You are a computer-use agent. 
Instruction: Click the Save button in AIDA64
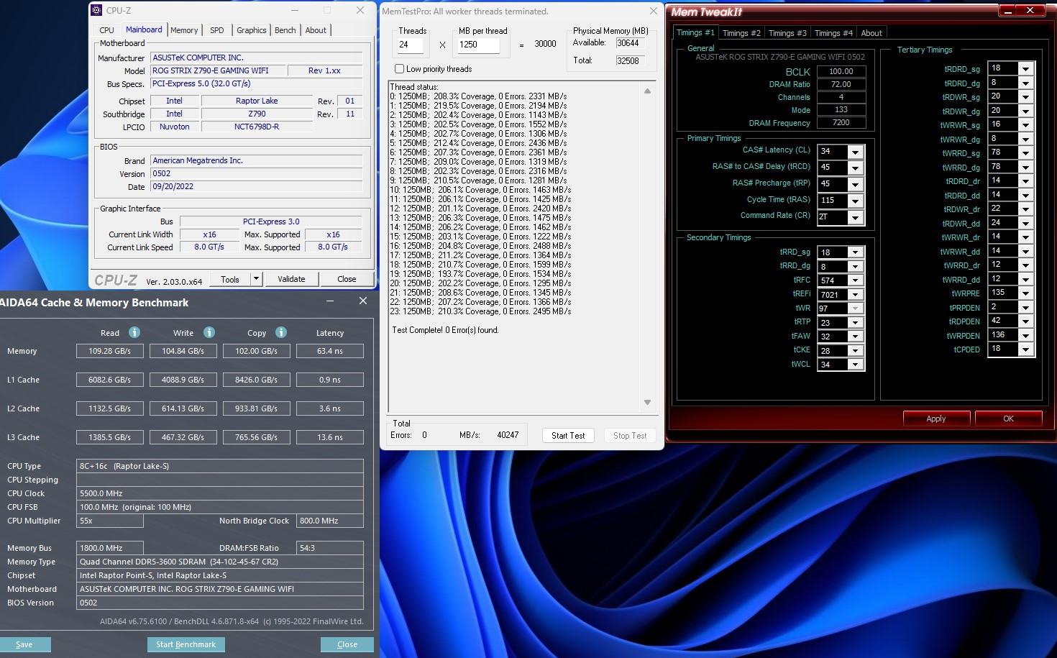point(24,644)
